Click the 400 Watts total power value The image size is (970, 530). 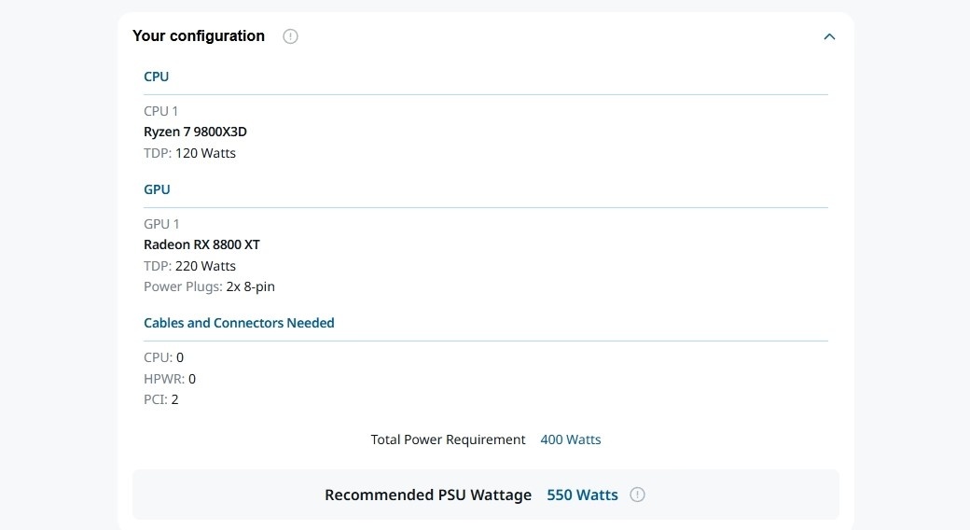pos(570,439)
